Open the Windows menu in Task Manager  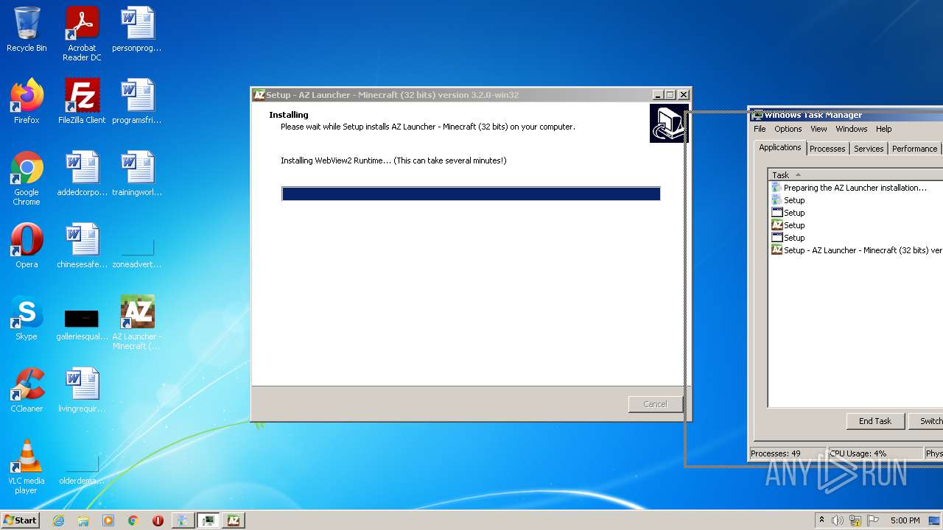tap(851, 129)
